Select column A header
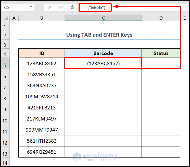Image resolution: width=190 pixels, height=167 pixels. coord(14,18)
